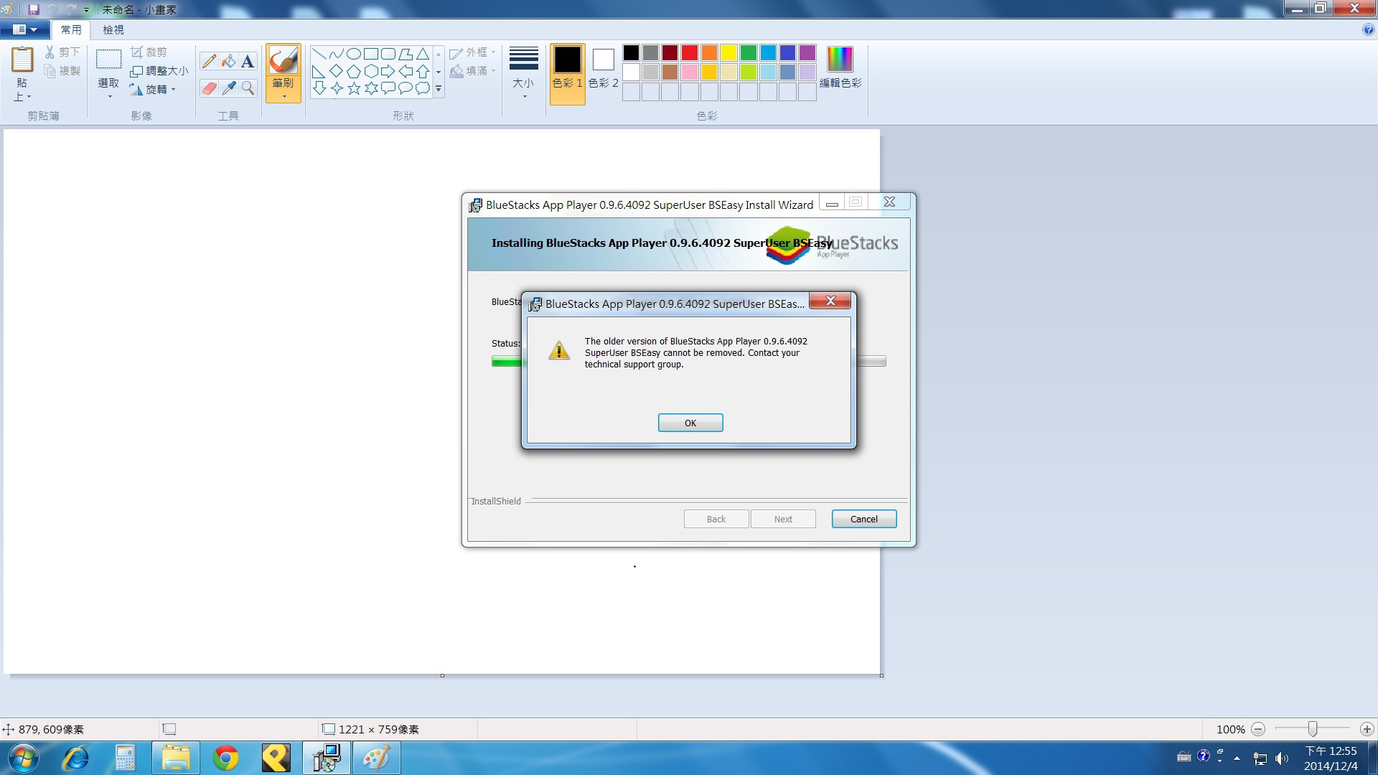Open the 調整大小 resize dialog
Viewport: 1378px width, 775px height.
click(159, 70)
